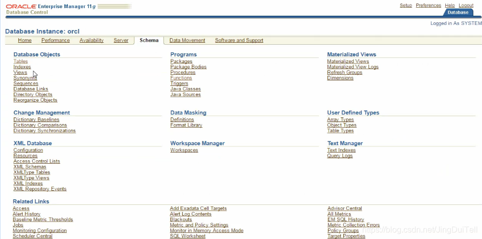
Task: Open the Sequences link
Action: point(26,83)
